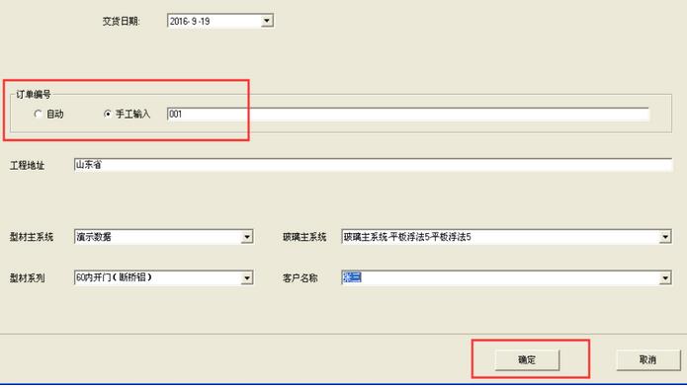Select the 手工输入 radio button
The width and height of the screenshot is (687, 388).
pyautogui.click(x=108, y=115)
